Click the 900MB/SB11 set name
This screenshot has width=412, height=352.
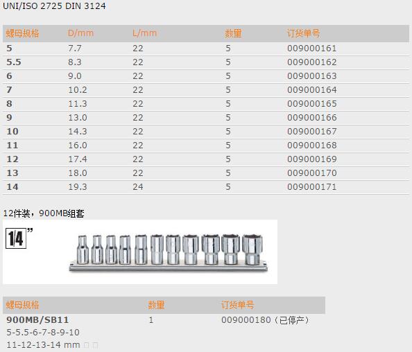coord(37,320)
